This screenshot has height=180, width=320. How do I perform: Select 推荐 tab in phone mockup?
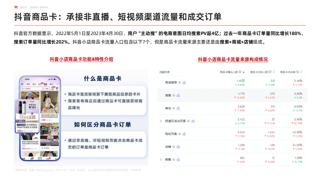coord(51,84)
